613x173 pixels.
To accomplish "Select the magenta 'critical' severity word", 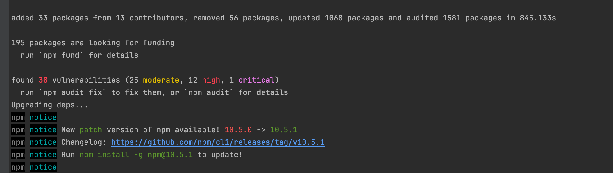I will tap(256, 80).
